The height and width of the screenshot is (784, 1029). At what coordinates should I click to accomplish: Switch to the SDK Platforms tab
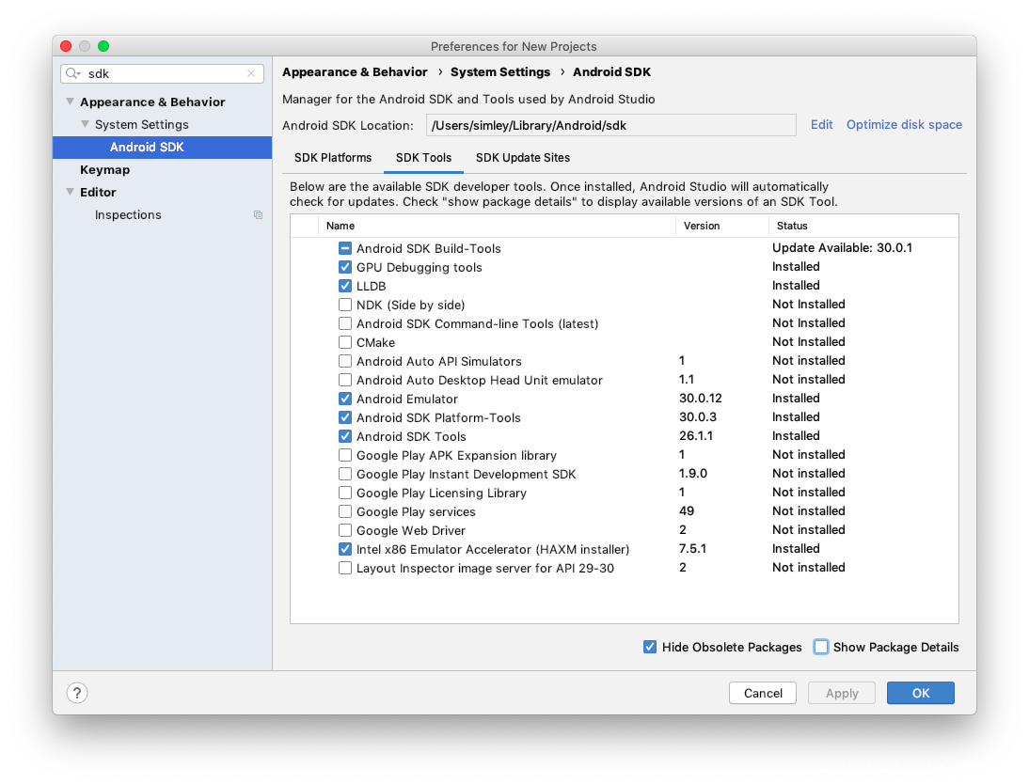[333, 157]
